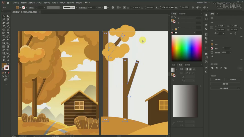Select the Hand tool
Viewport: 244px width, 137px height.
[x=4, y=60]
